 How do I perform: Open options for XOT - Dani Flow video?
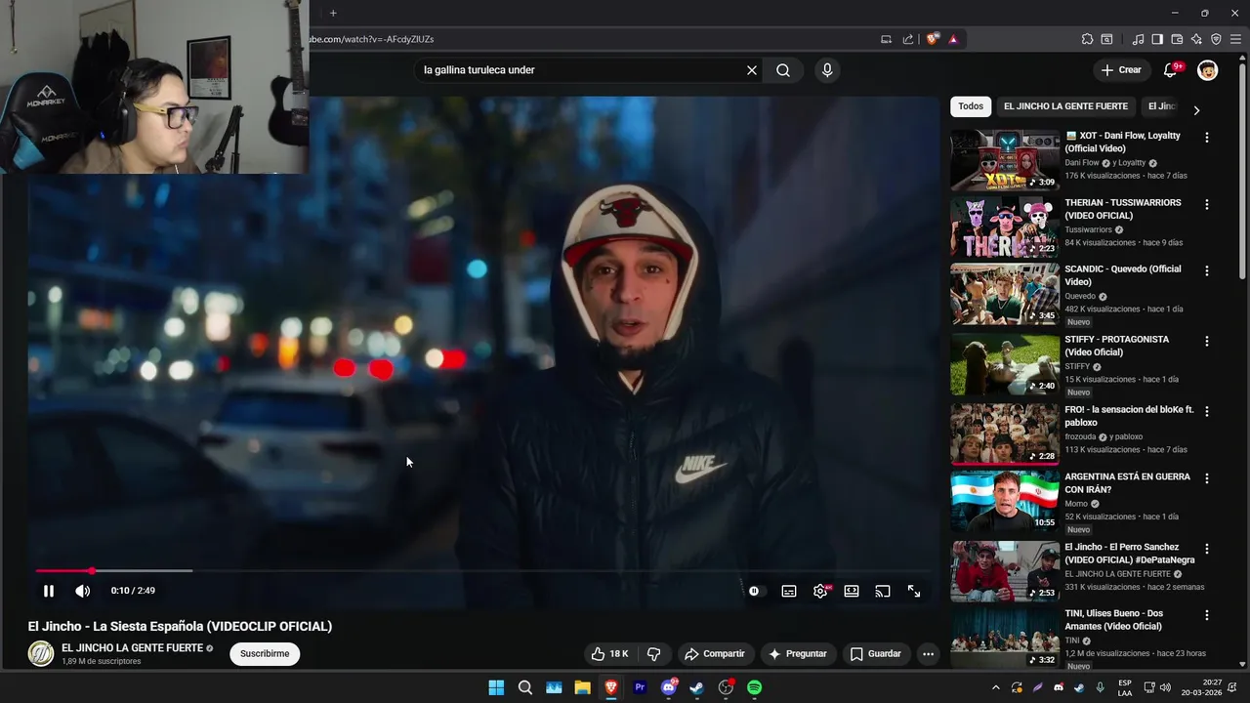pyautogui.click(x=1207, y=138)
